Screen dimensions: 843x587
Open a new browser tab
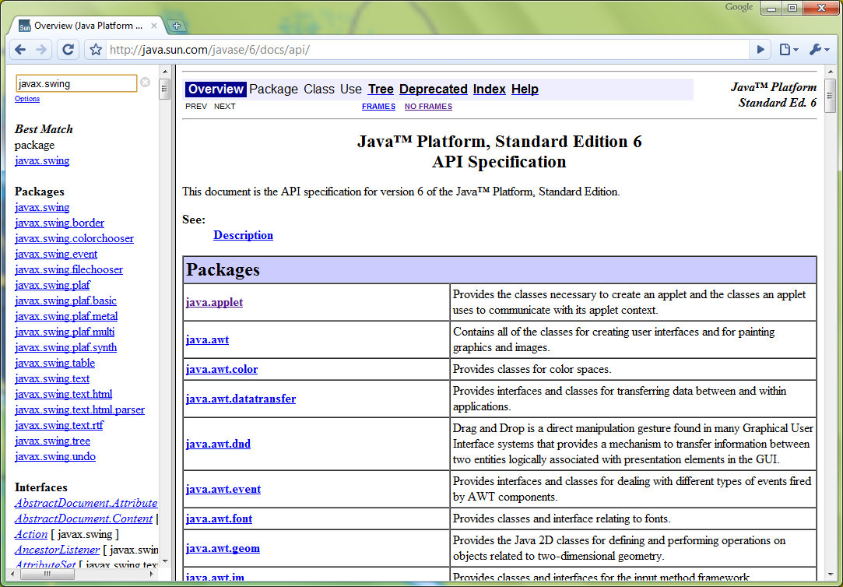pyautogui.click(x=176, y=24)
